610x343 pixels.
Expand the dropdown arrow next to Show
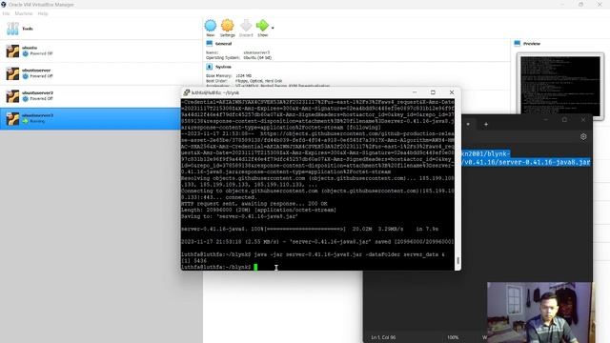pyautogui.click(x=273, y=28)
